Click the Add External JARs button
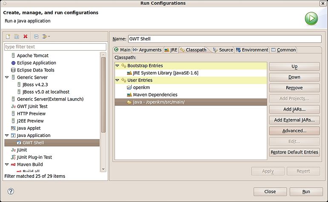This screenshot has width=328, height=202. pyautogui.click(x=294, y=120)
